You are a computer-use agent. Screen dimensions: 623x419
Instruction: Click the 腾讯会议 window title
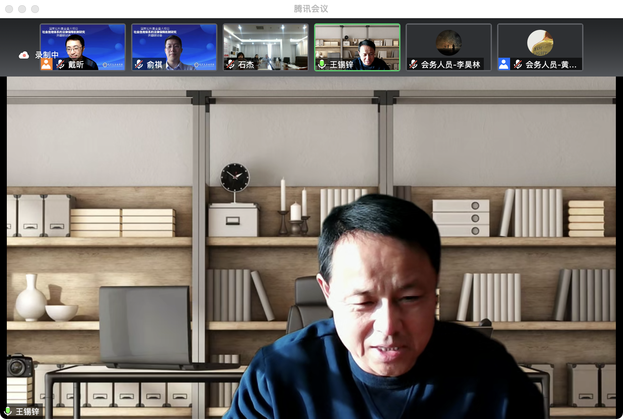tap(311, 9)
